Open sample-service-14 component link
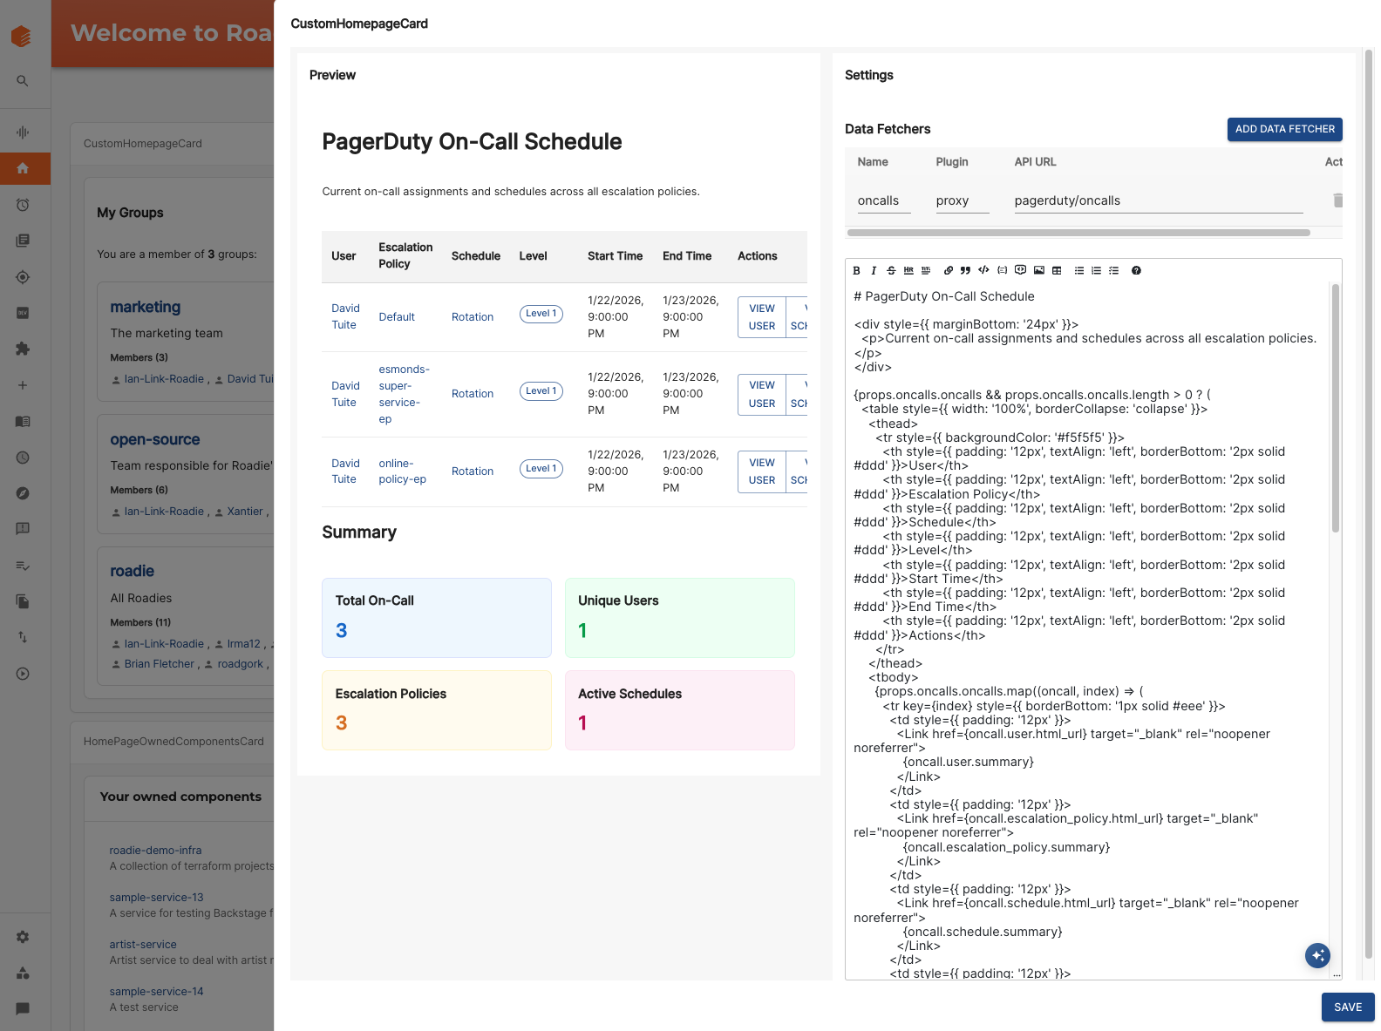1381x1031 pixels. (x=156, y=992)
